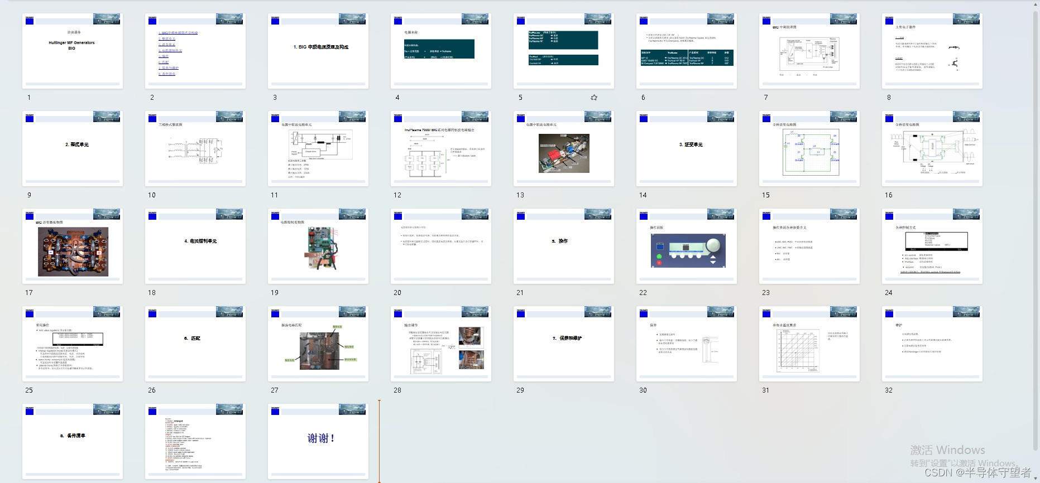Click slide number label 21
The height and width of the screenshot is (483, 1040).
click(520, 293)
